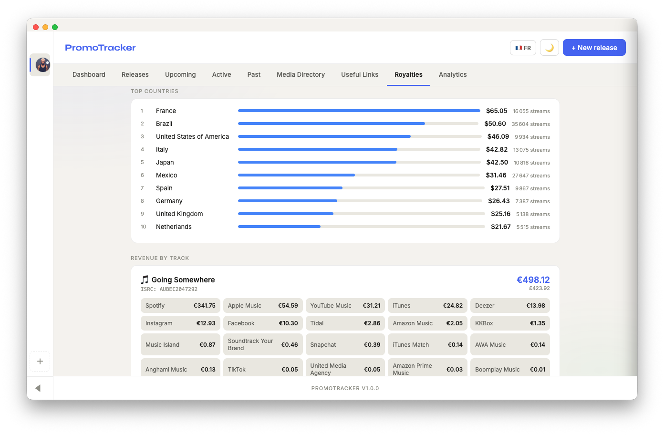Click the Apple Music revenue tile
The image size is (664, 435).
tap(263, 306)
